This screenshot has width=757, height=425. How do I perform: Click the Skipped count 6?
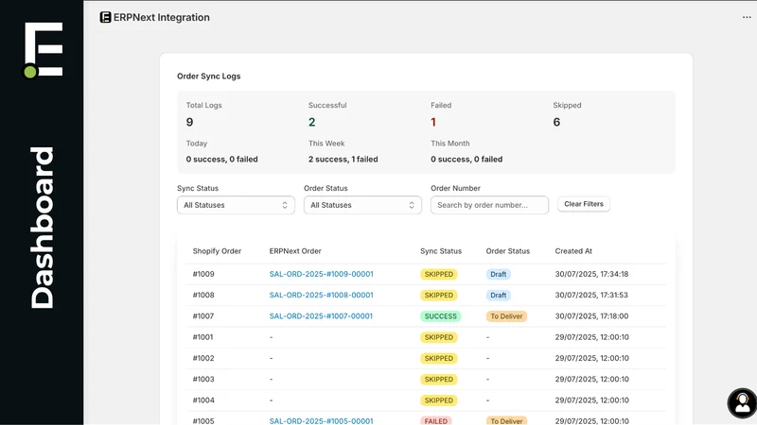[556, 122]
